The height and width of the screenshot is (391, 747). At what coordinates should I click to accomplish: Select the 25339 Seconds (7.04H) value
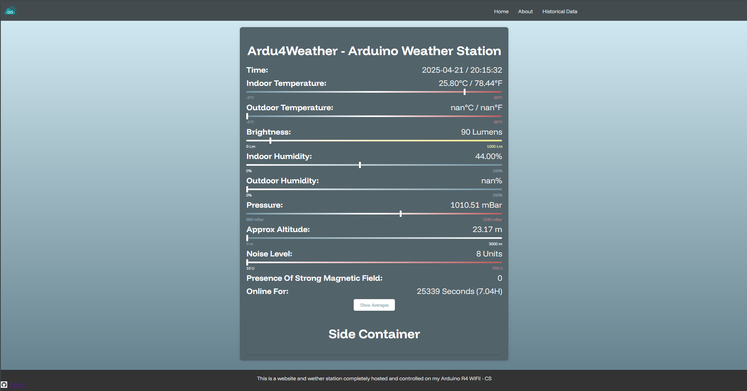pos(460,291)
